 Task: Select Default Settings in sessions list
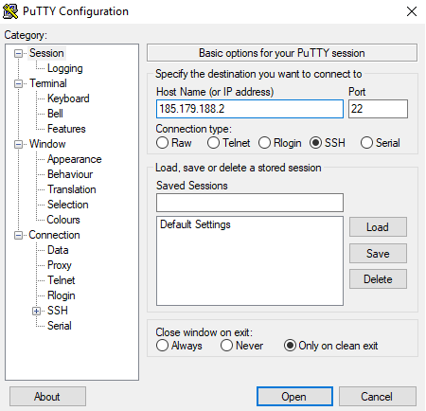coord(195,224)
